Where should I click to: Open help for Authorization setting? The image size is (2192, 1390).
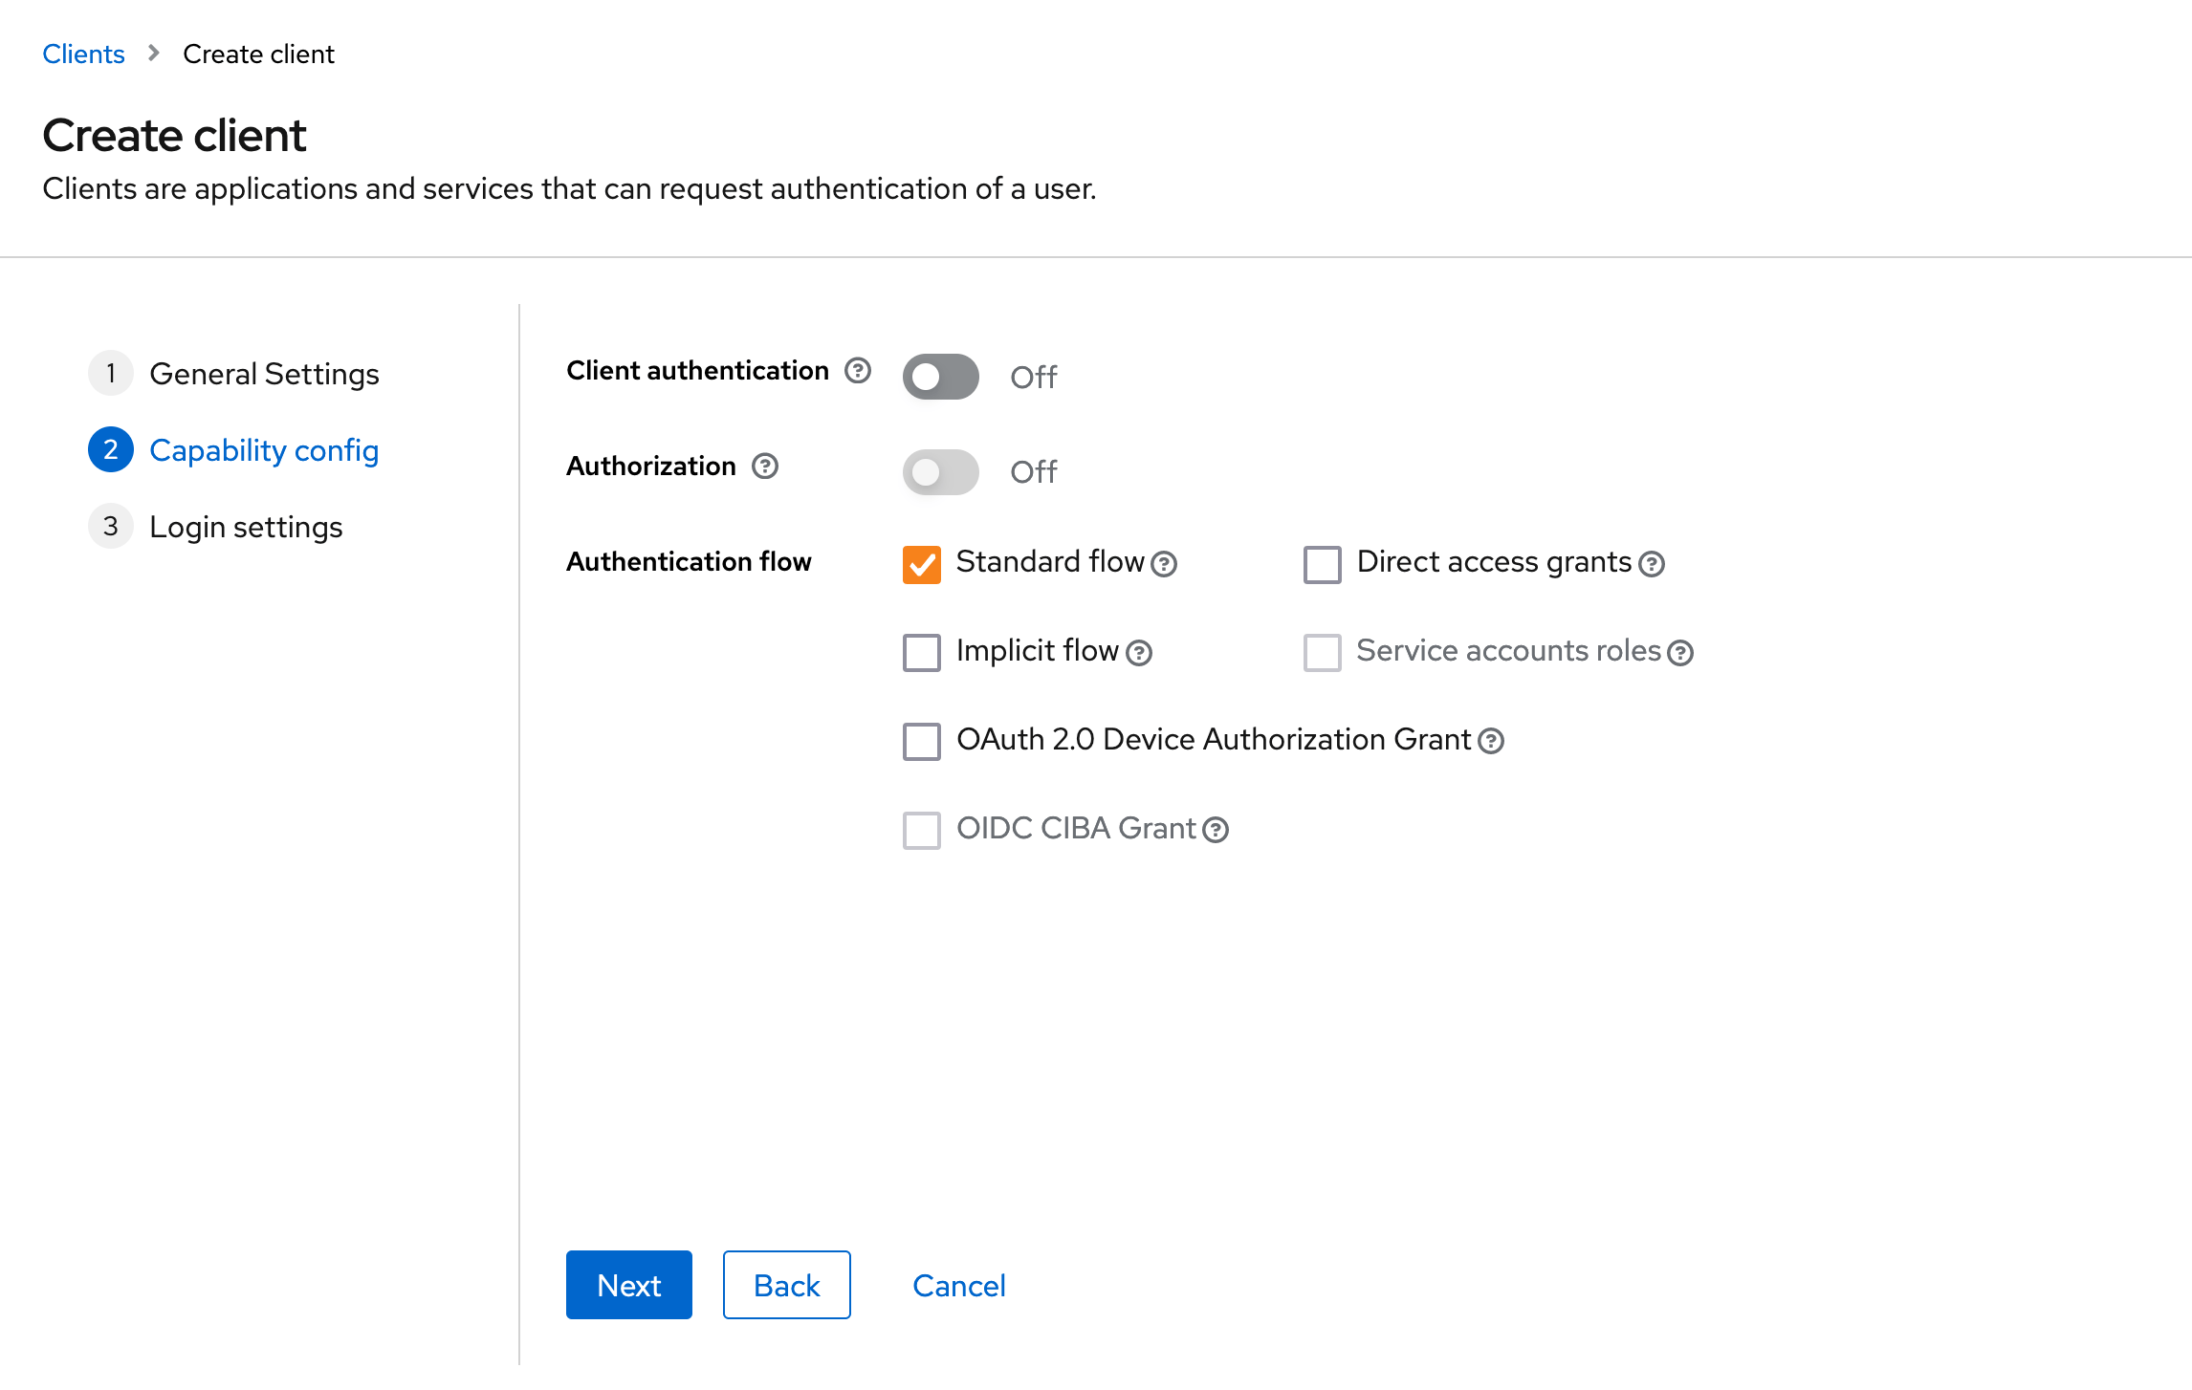pos(765,467)
